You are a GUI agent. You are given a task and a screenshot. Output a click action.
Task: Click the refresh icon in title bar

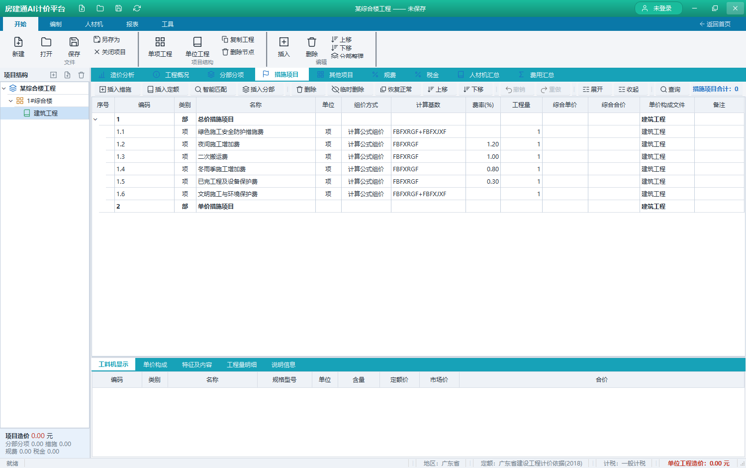coord(137,8)
